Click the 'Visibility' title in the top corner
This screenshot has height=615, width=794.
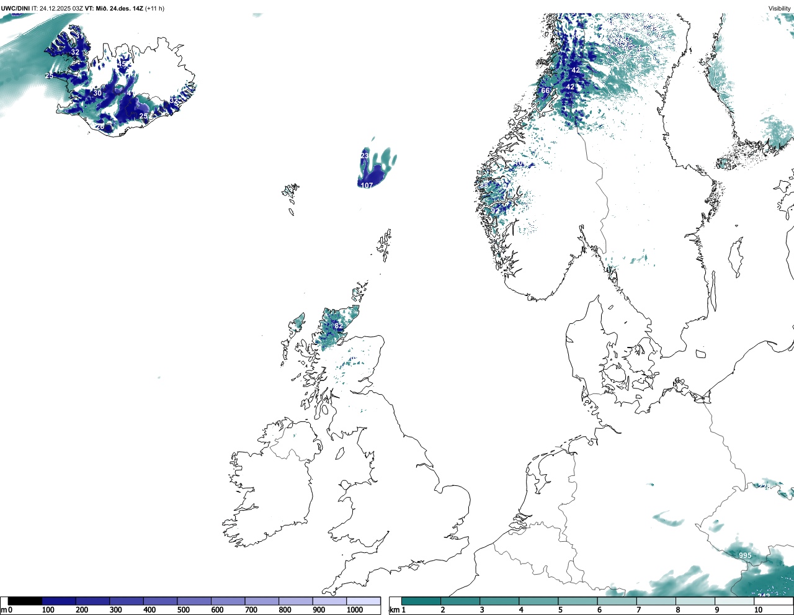point(780,9)
